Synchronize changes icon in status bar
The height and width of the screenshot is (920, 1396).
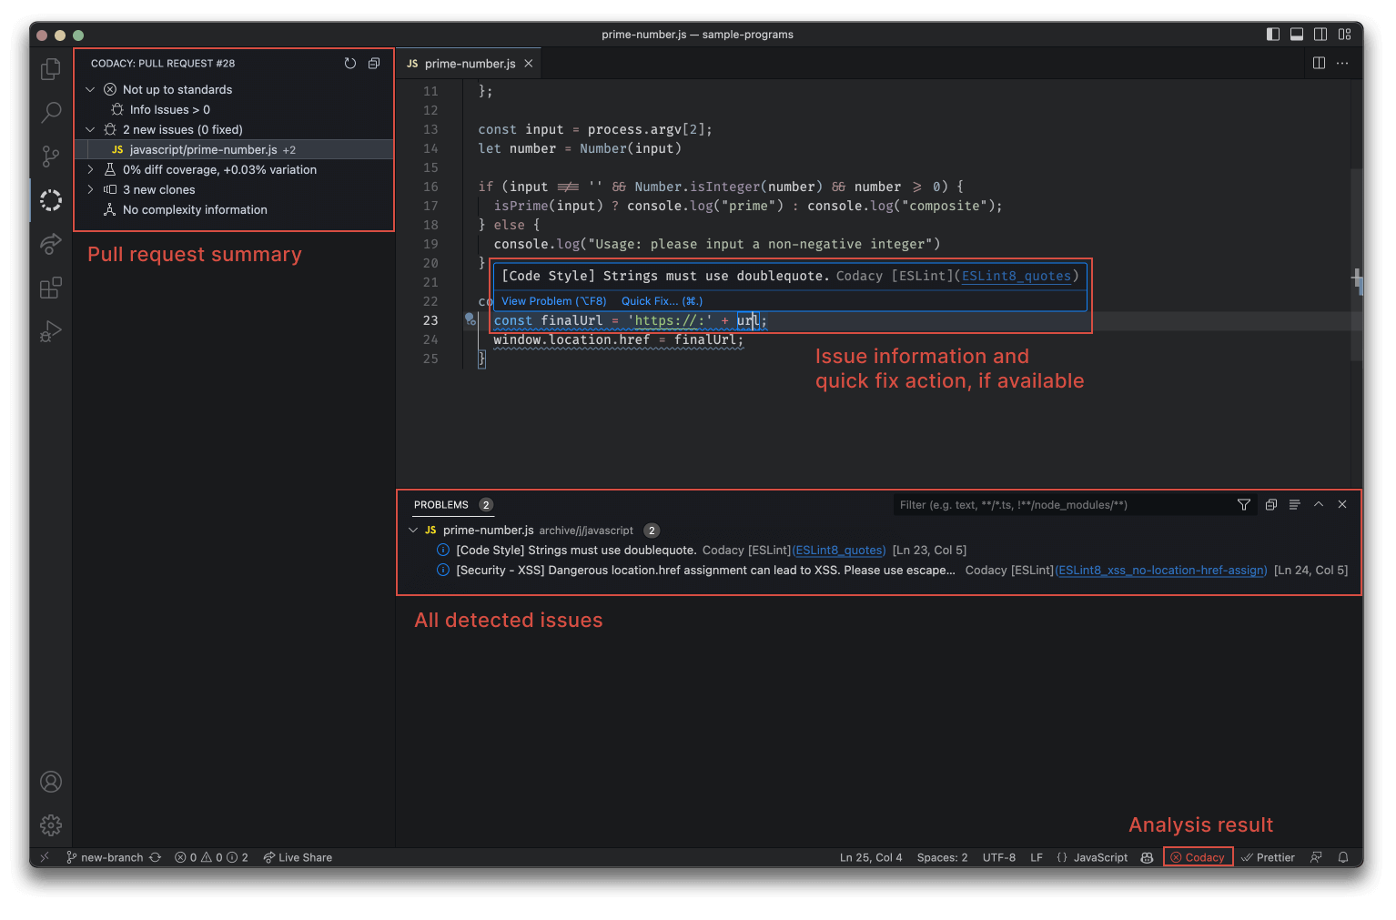pos(156,857)
